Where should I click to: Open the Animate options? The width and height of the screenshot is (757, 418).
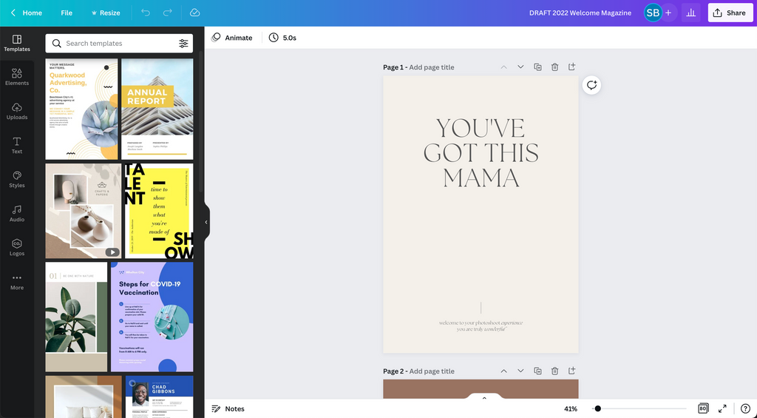tap(231, 38)
